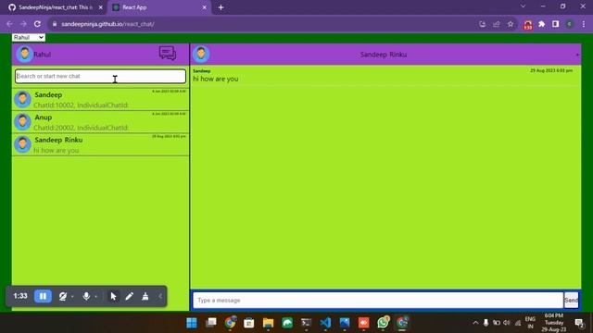Image resolution: width=593 pixels, height=333 pixels.
Task: Click Anup's avatar in the chat list
Action: click(22, 122)
